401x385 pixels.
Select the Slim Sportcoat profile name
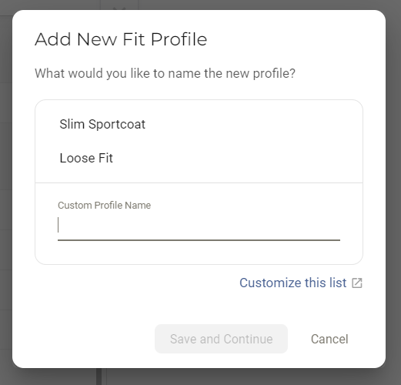click(102, 125)
